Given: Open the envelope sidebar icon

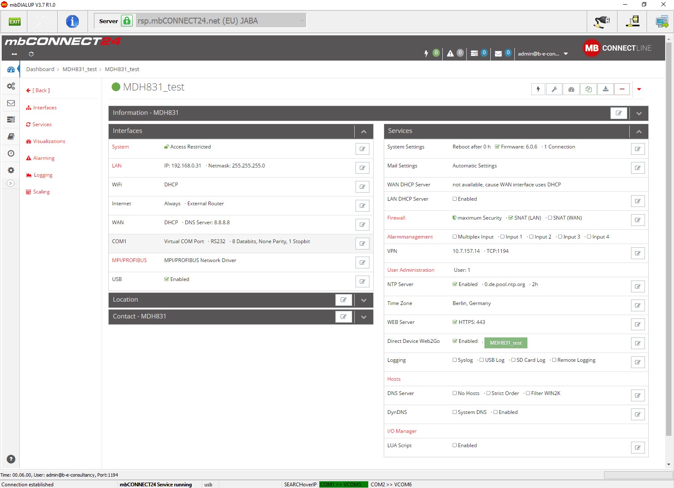Looking at the screenshot, I should click(11, 103).
